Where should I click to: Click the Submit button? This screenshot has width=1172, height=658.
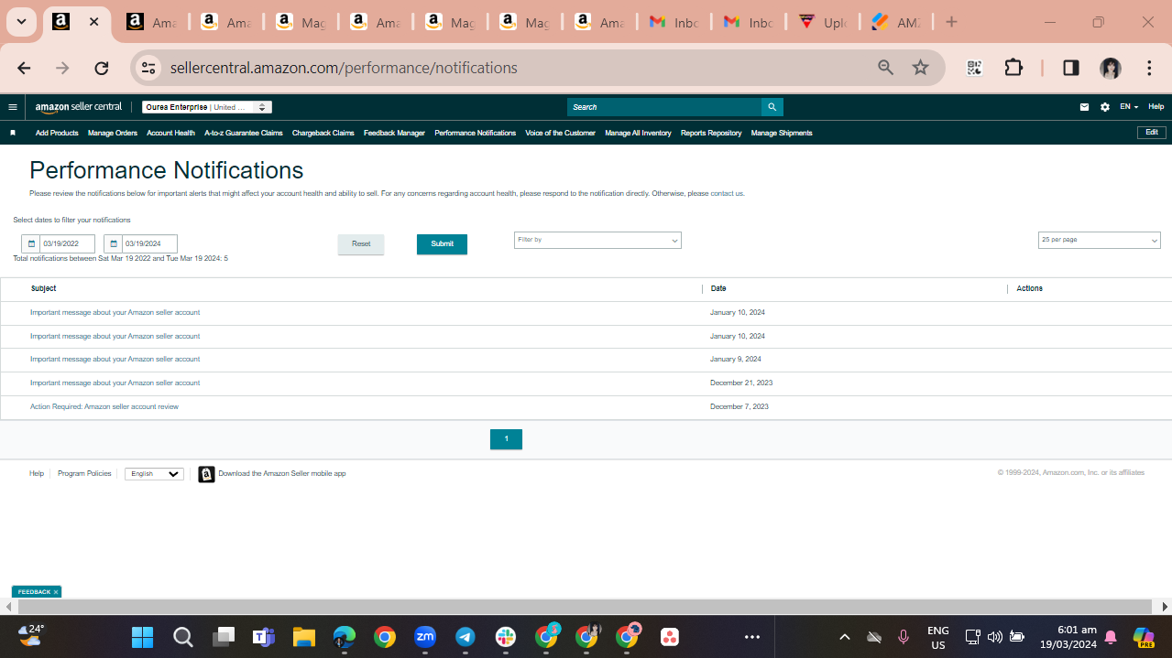[x=442, y=244]
